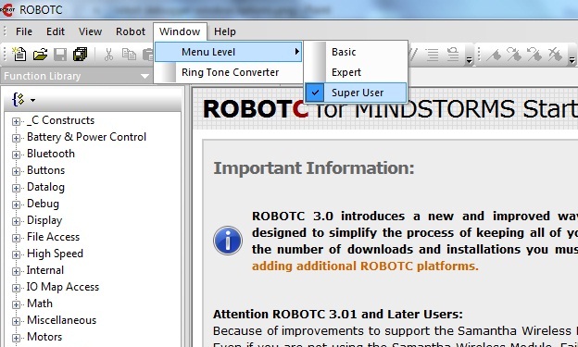Select the Bluetooth label in the tree
The height and width of the screenshot is (347, 578).
[51, 154]
